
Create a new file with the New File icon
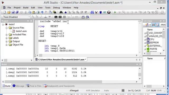[x=4, y=12]
